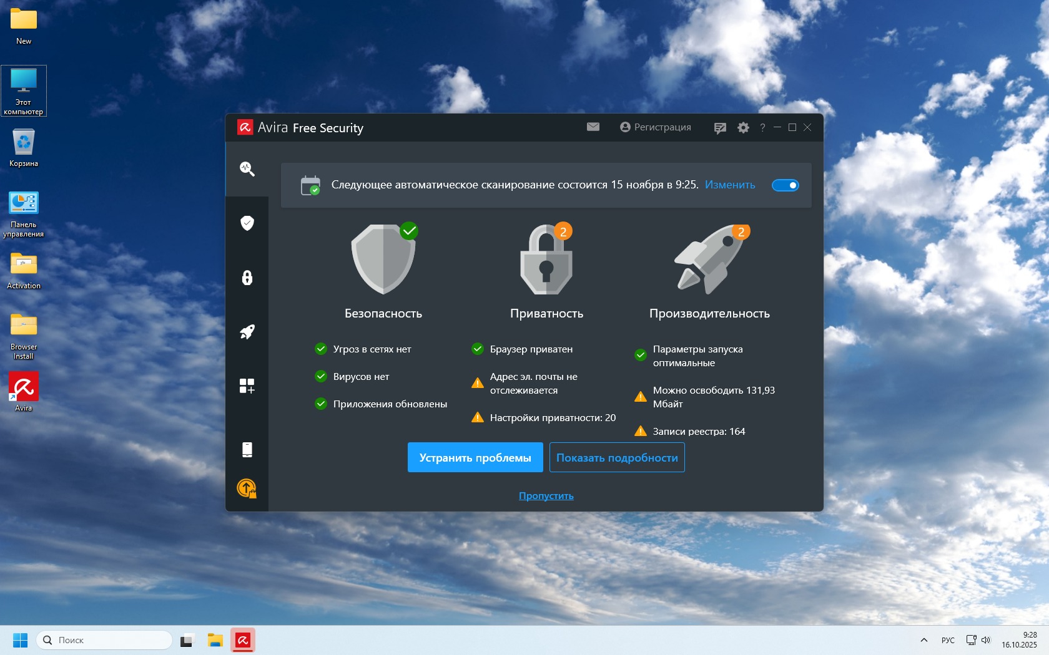Click 'Параметры запуска оптимальные' status
This screenshot has height=655, width=1049.
pyautogui.click(x=689, y=356)
